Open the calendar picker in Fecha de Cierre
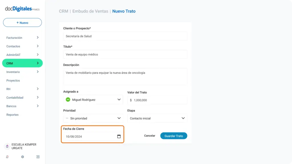The width and height of the screenshot is (292, 164). (119, 136)
